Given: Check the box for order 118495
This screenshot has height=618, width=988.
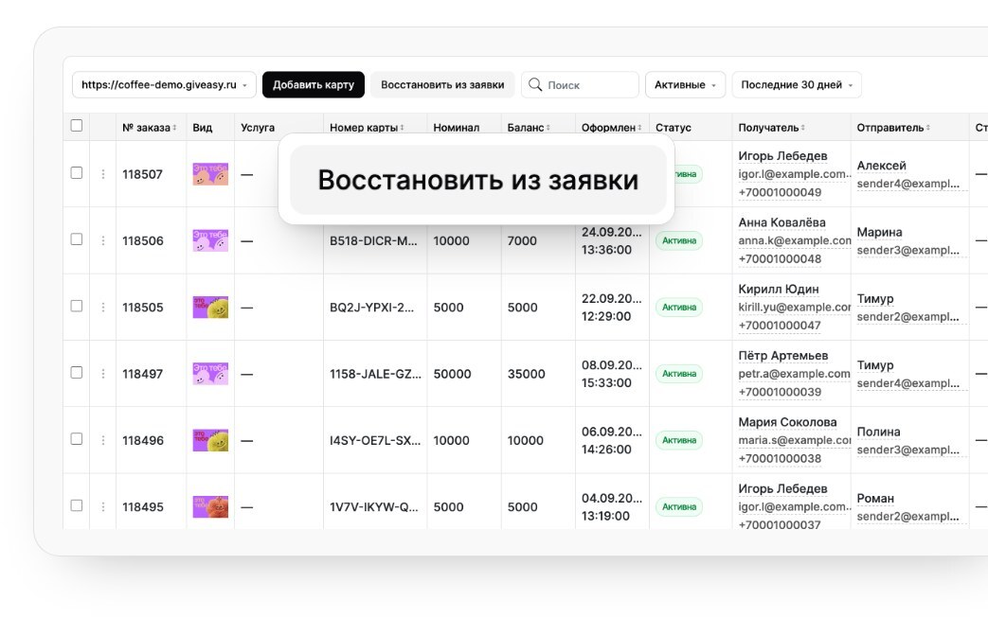Looking at the screenshot, I should point(76,505).
